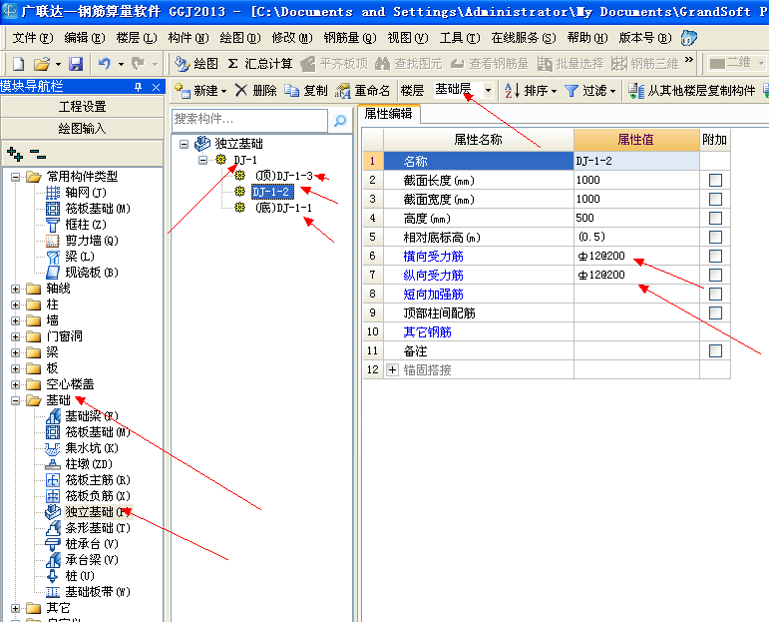Screen dimensions: 769x622
Task: Toggle 附加 checkbox for 顶部柱间配筋
Action: [x=715, y=313]
